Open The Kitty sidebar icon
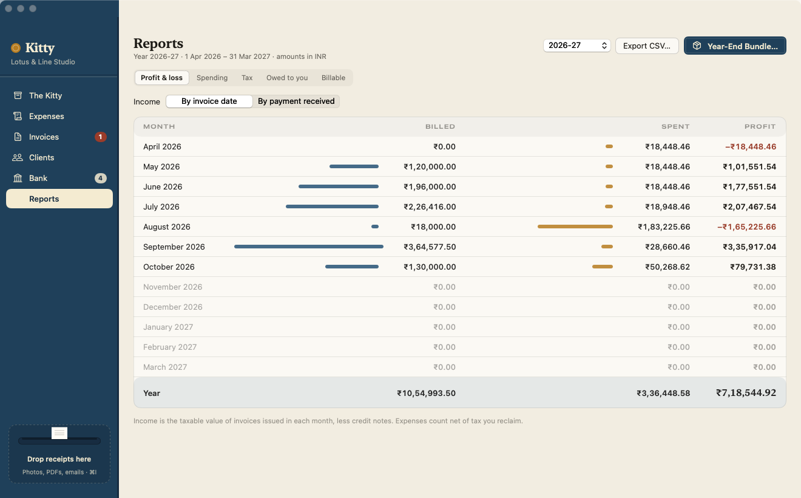The image size is (801, 498). [18, 95]
